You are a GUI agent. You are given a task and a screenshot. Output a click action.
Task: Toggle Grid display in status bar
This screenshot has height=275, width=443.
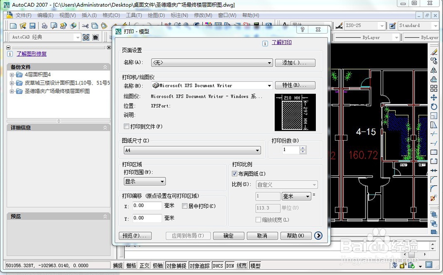[x=131, y=265]
